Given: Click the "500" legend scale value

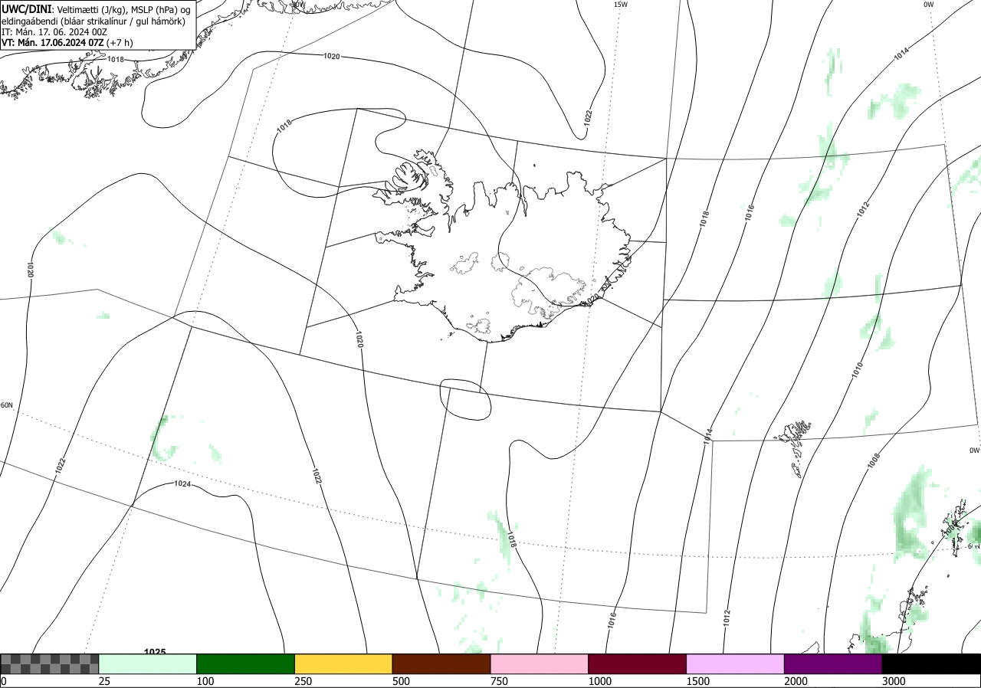Looking at the screenshot, I should pos(401,681).
